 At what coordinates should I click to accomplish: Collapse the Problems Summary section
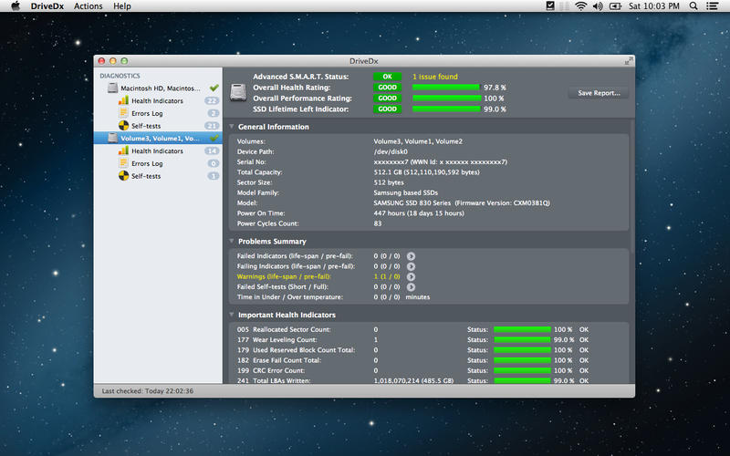click(232, 241)
